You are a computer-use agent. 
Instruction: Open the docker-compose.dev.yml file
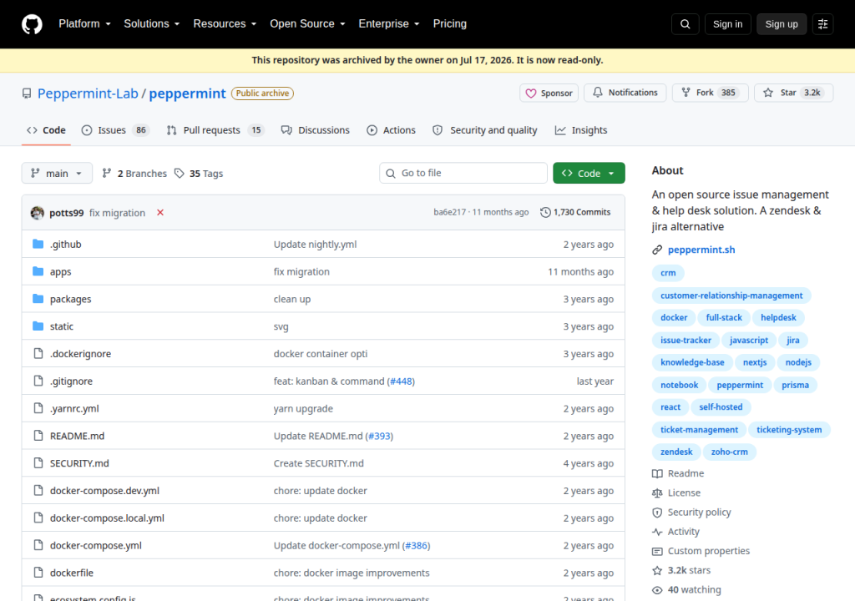(x=104, y=490)
